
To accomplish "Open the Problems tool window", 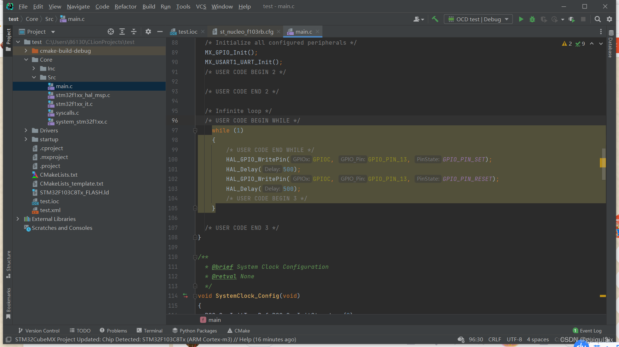I will 113,330.
